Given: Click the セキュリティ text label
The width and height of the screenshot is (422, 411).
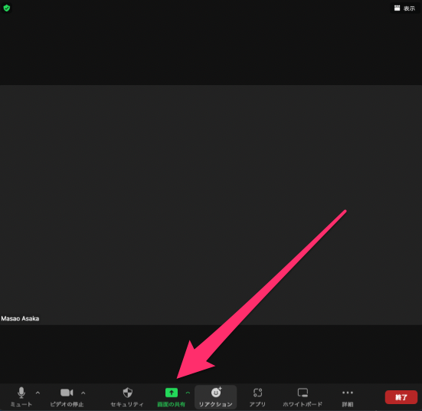Looking at the screenshot, I should (x=127, y=404).
